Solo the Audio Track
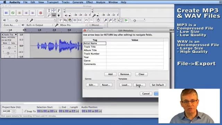 13,43
